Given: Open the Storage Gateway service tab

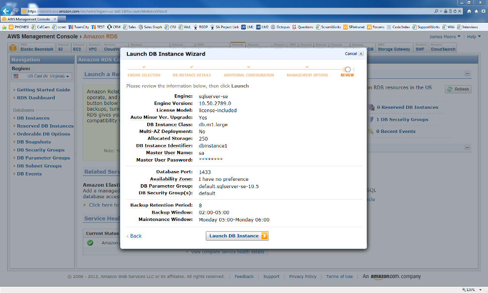Looking at the screenshot, I should (x=394, y=48).
